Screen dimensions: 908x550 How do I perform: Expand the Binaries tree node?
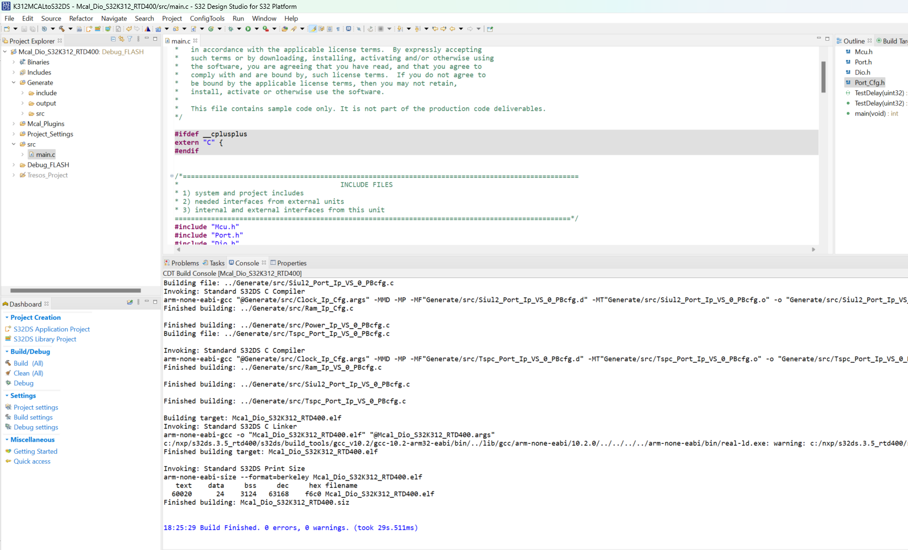[13, 62]
